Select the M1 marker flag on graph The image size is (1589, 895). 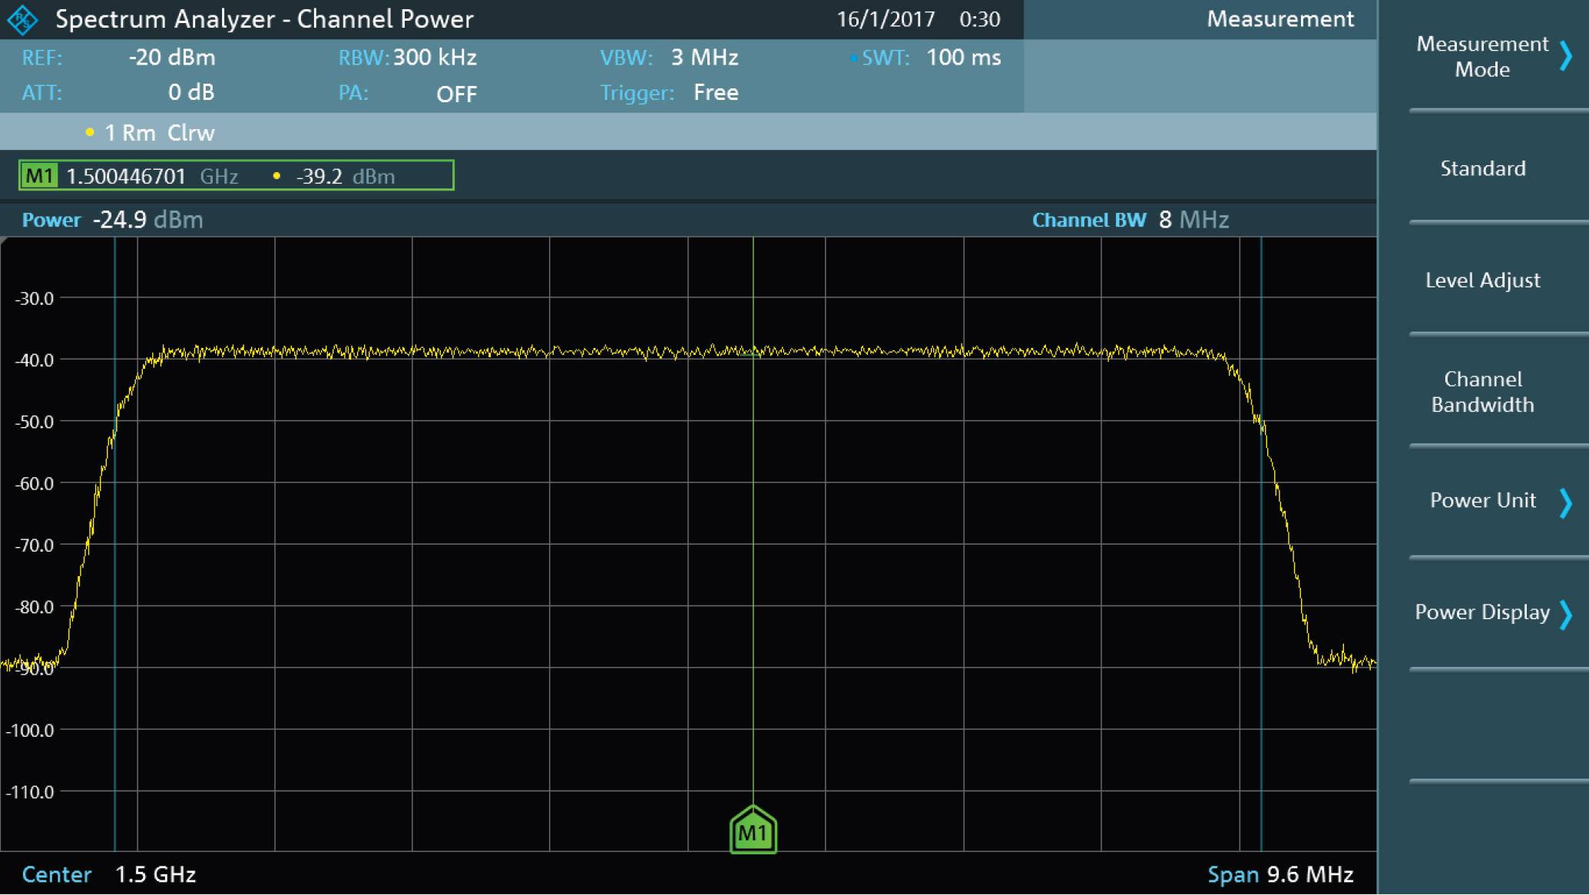(753, 830)
